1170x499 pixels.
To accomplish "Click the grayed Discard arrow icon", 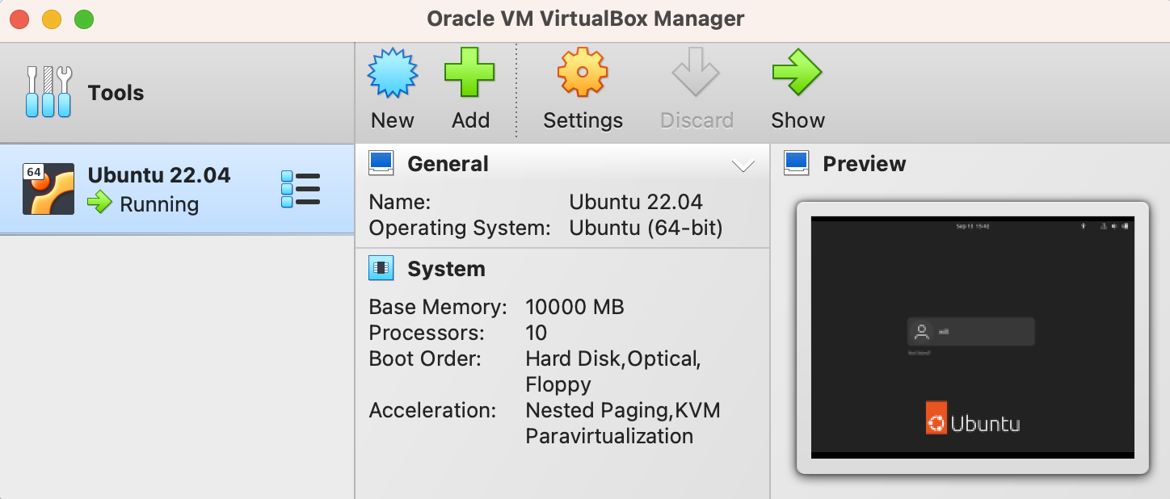I will click(x=696, y=73).
